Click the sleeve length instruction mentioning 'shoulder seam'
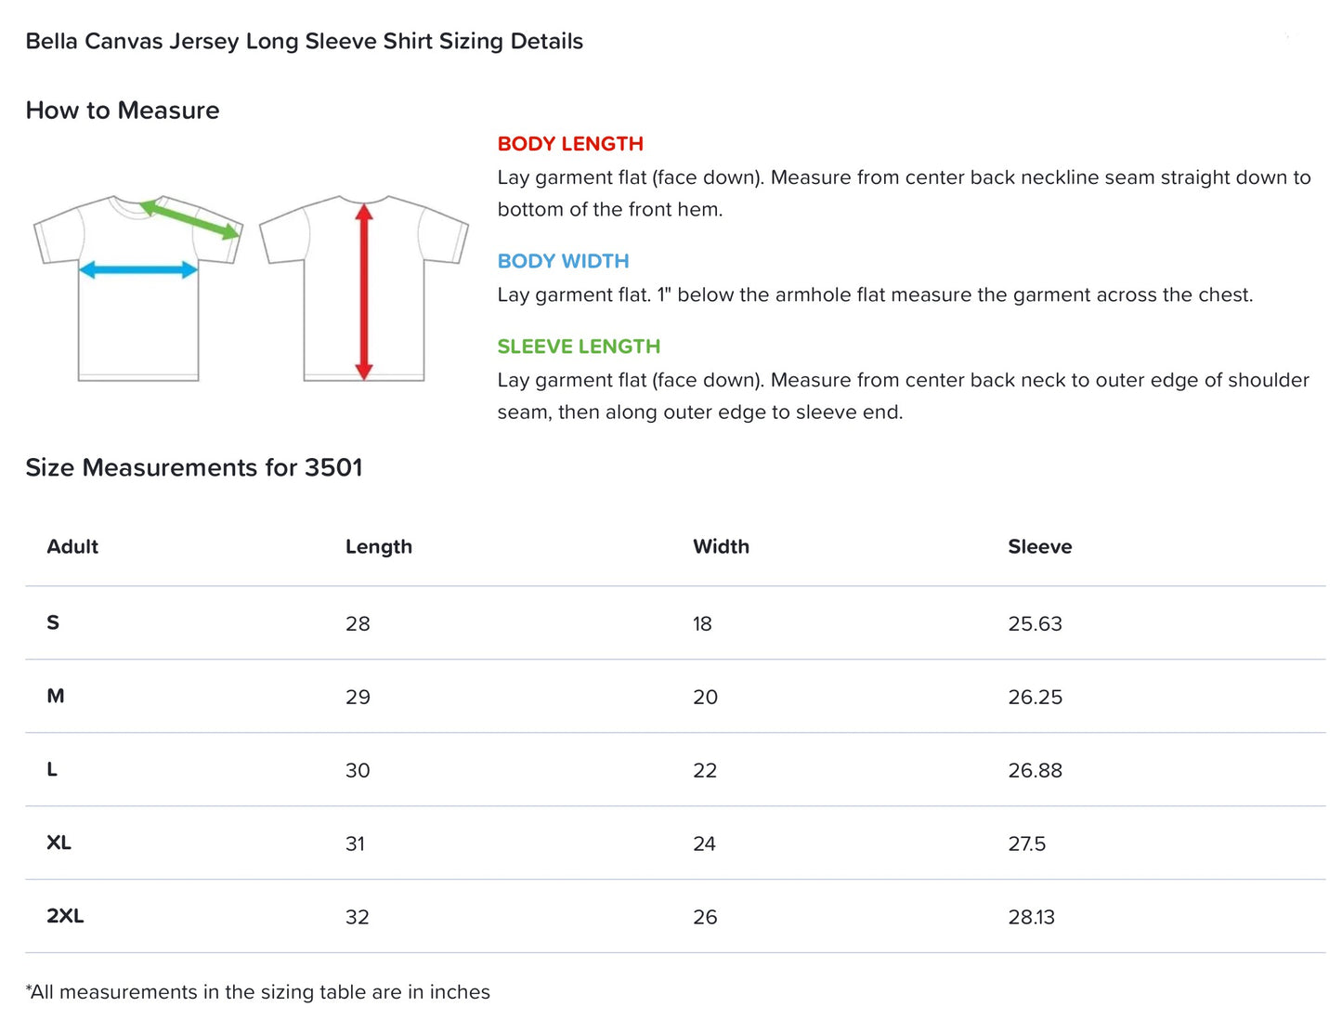1342x1020 pixels. [x=904, y=396]
